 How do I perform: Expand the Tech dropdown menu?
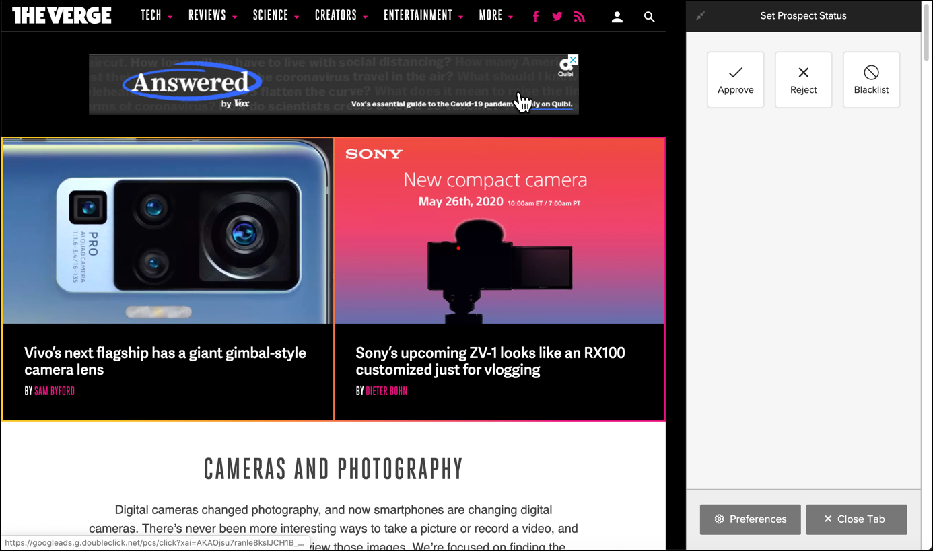(x=156, y=15)
